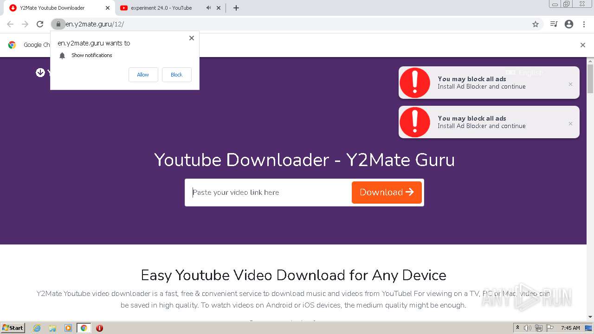594x334 pixels.
Task: View site info lock icon
Action: pos(58,24)
